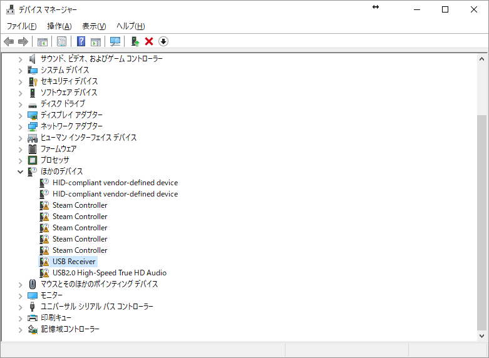Click the blue Help question-mark icon
The image size is (489, 358).
[x=81, y=41]
